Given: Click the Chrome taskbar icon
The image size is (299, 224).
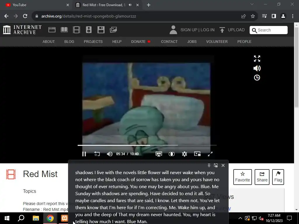Looking at the screenshot, I should point(50,218).
